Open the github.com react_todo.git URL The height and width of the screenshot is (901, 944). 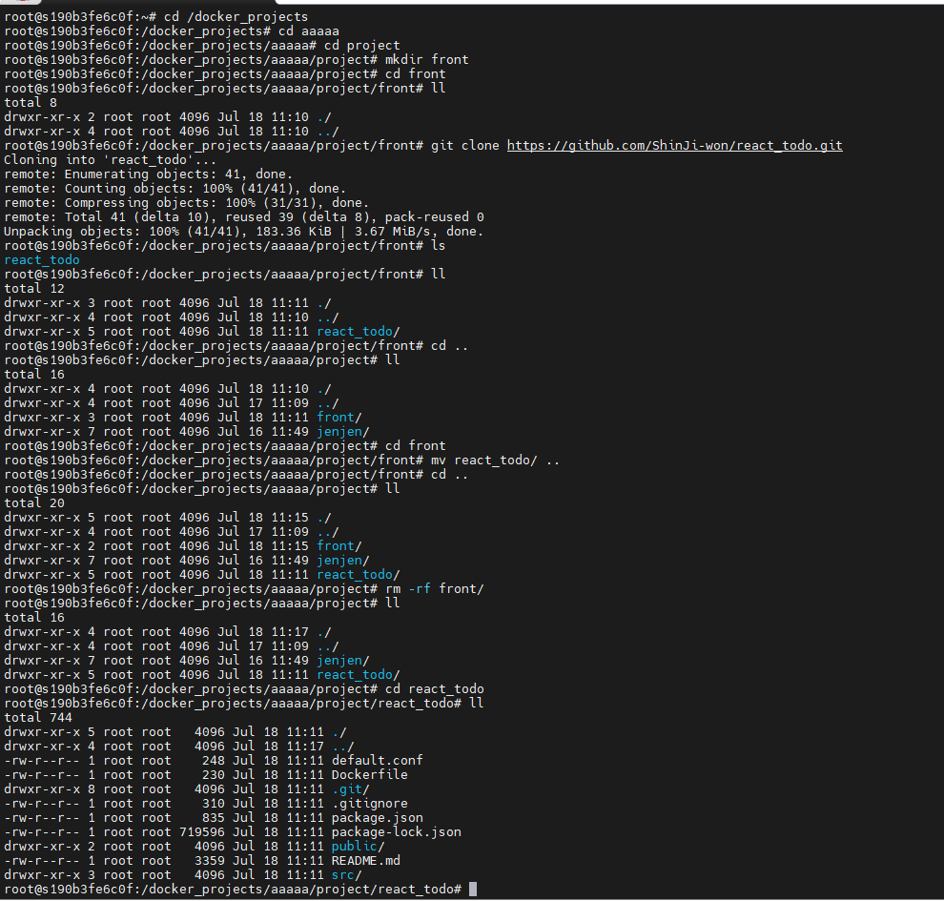[x=674, y=146]
